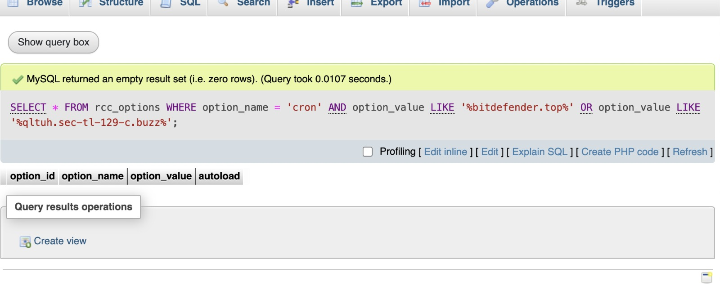Click the Operations wrench icon
Image resolution: width=720 pixels, height=286 pixels.
[493, 3]
